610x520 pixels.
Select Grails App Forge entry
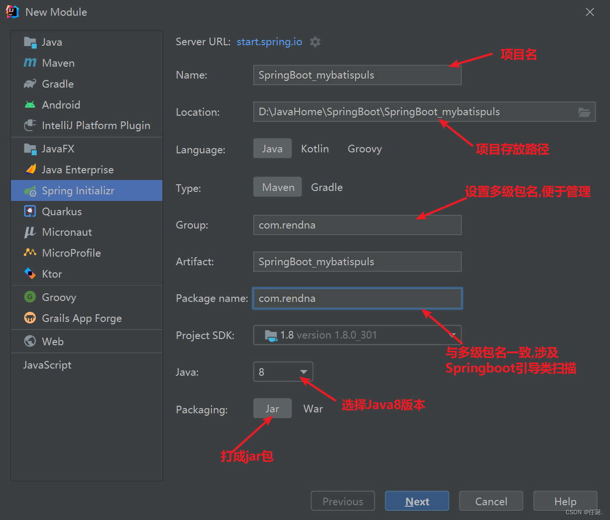[x=87, y=318]
